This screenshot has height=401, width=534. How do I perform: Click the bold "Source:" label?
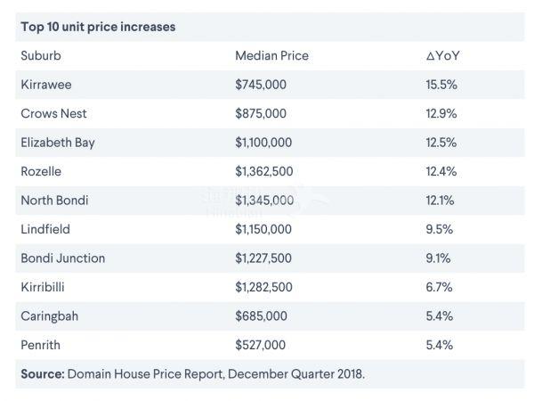pos(42,373)
